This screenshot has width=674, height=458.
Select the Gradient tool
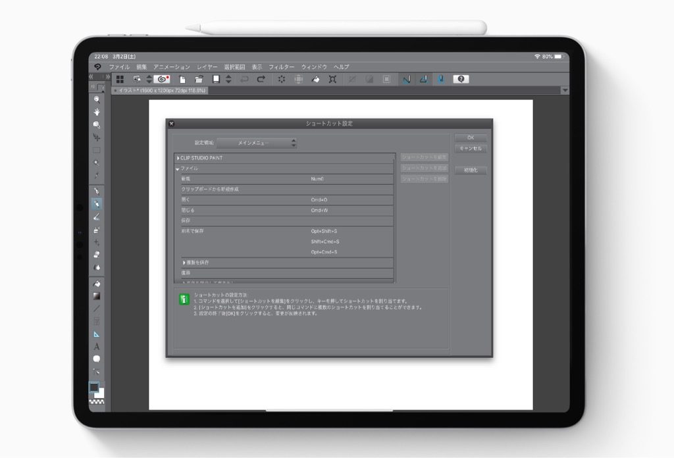click(x=97, y=296)
